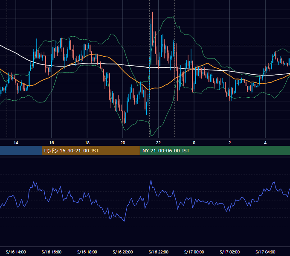This screenshot has height=256, width=290.
Task: Click the hour 22 axis label
Action: (159, 143)
